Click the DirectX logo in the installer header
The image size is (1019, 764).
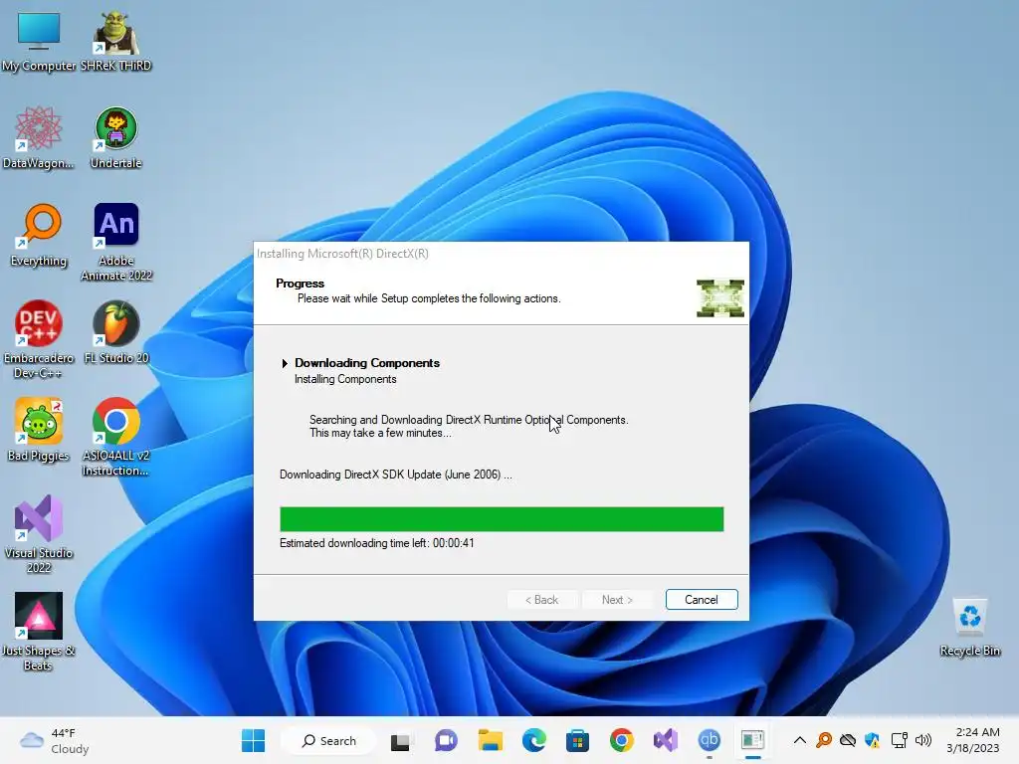[x=720, y=298]
